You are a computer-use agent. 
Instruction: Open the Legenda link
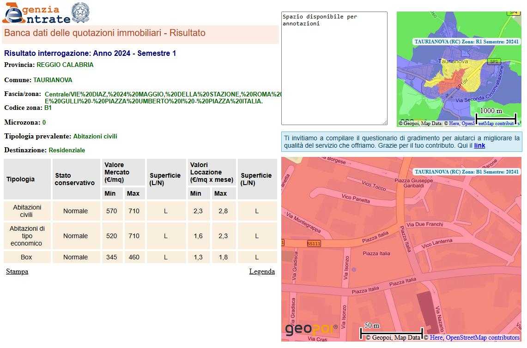[x=262, y=271]
